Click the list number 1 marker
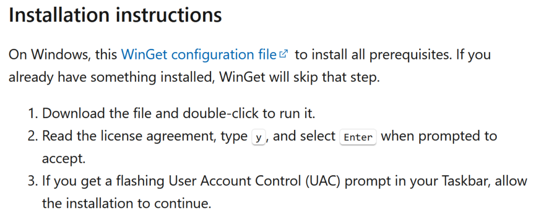Screen dimensions: 536x214 click(33, 113)
